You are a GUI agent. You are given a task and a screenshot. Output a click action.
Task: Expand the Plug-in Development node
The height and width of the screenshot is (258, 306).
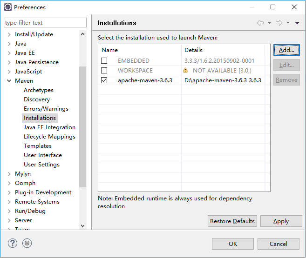[x=9, y=192]
